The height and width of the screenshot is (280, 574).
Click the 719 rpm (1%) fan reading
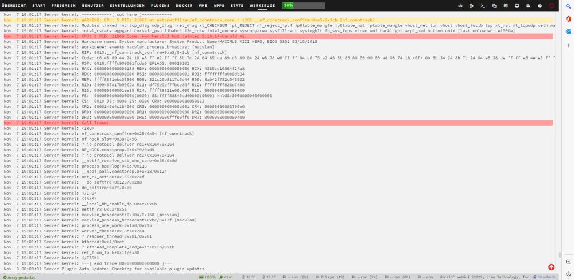[329, 277]
